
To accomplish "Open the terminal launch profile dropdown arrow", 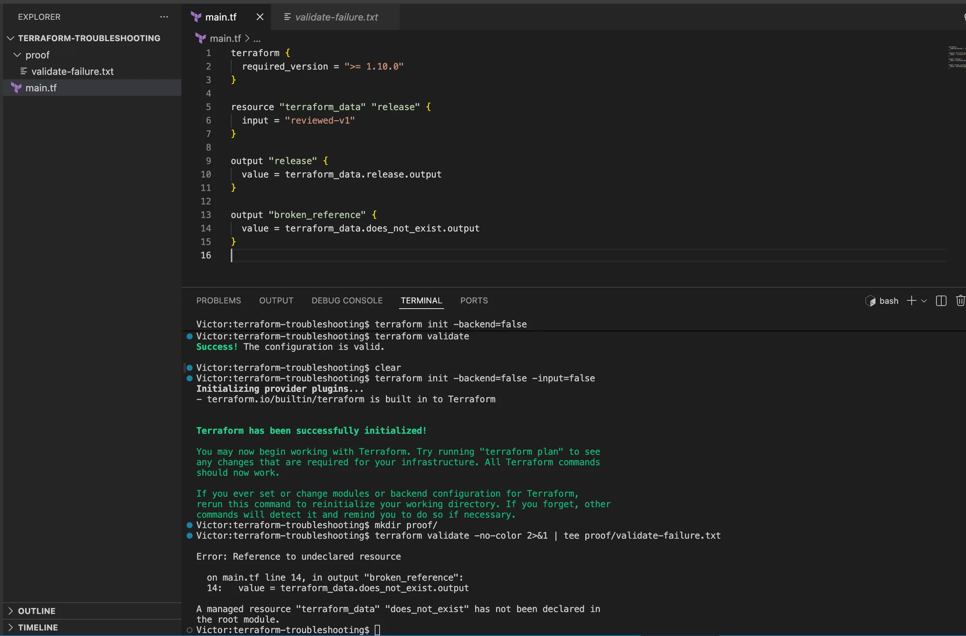I will (x=924, y=301).
